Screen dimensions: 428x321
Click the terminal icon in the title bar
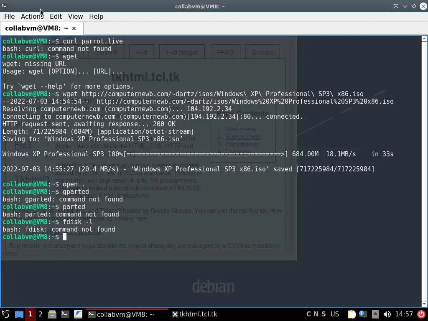(x=4, y=5)
